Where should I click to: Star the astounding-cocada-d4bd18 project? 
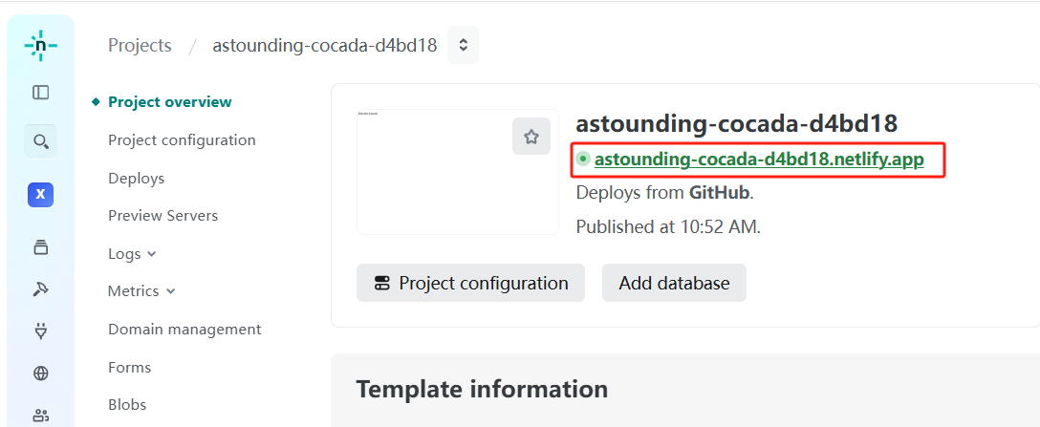(x=531, y=137)
